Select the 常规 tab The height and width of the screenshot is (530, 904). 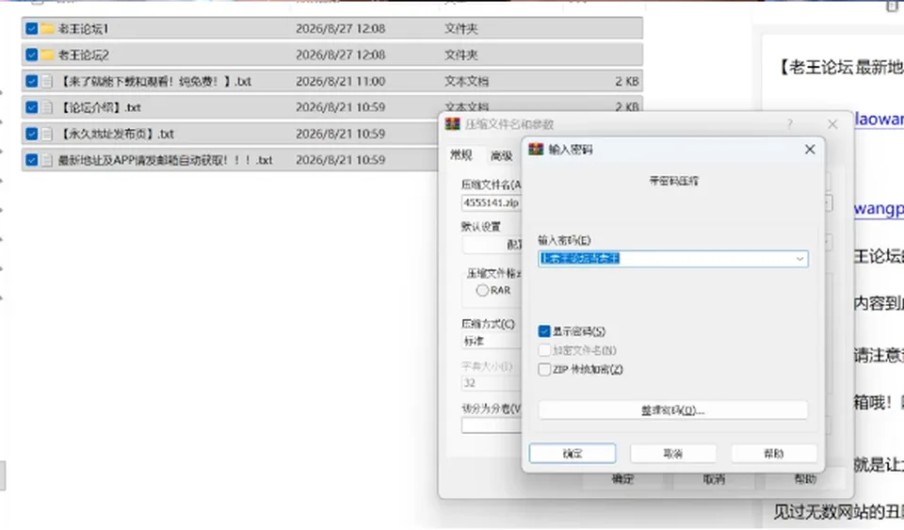(461, 155)
